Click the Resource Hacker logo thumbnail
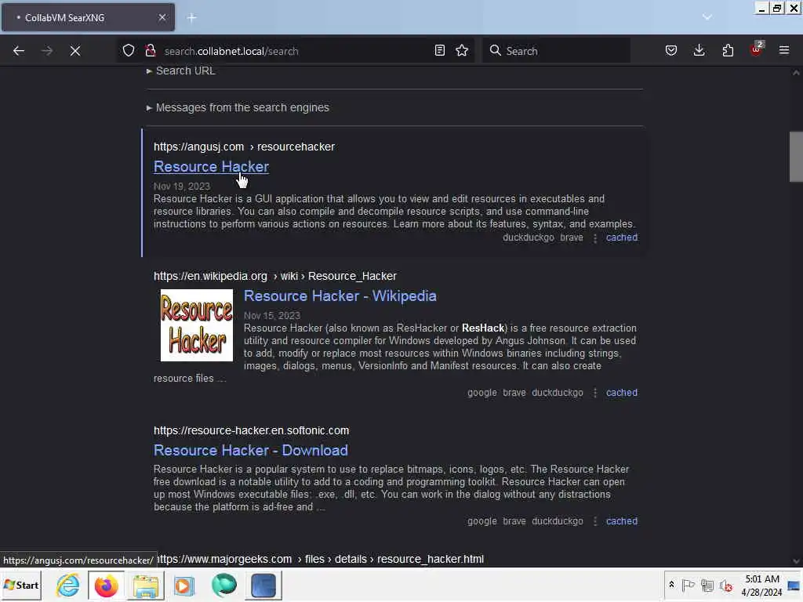 [x=197, y=325]
